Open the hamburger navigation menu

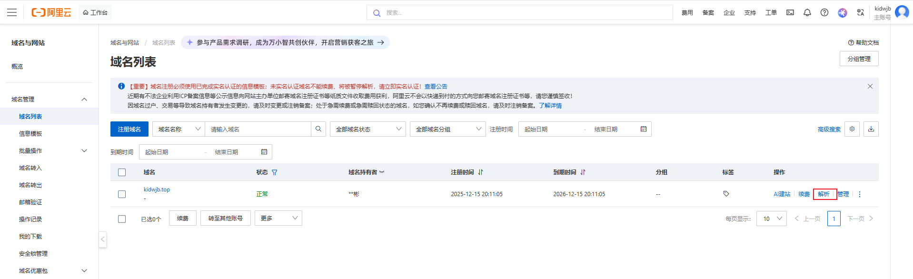12,12
